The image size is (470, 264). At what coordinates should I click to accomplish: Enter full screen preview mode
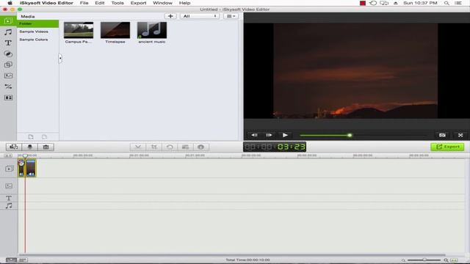pyautogui.click(x=460, y=135)
